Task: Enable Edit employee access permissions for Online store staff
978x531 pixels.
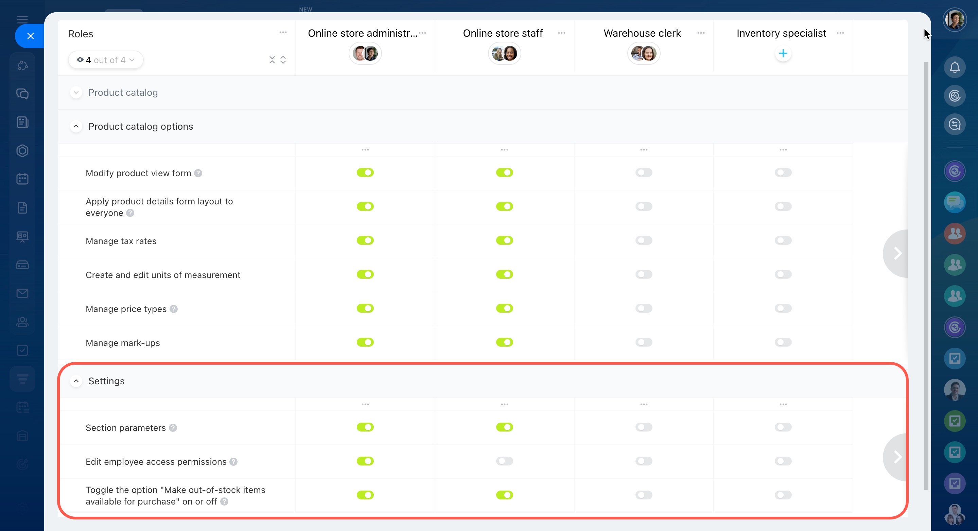Action: coord(504,461)
